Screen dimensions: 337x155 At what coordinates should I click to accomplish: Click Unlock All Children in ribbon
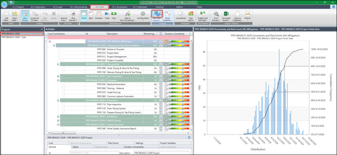point(35,16)
